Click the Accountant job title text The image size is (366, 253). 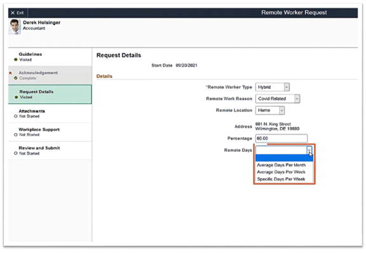click(34, 28)
